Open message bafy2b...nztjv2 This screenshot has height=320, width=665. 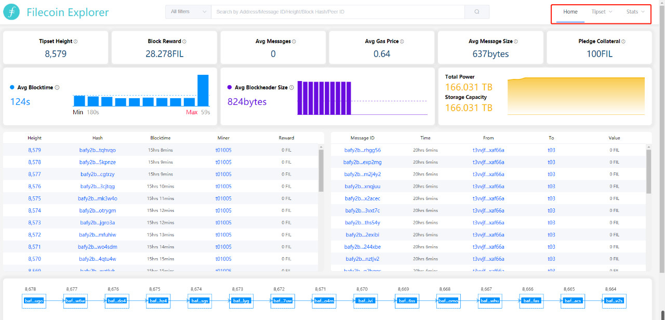pos(363,259)
